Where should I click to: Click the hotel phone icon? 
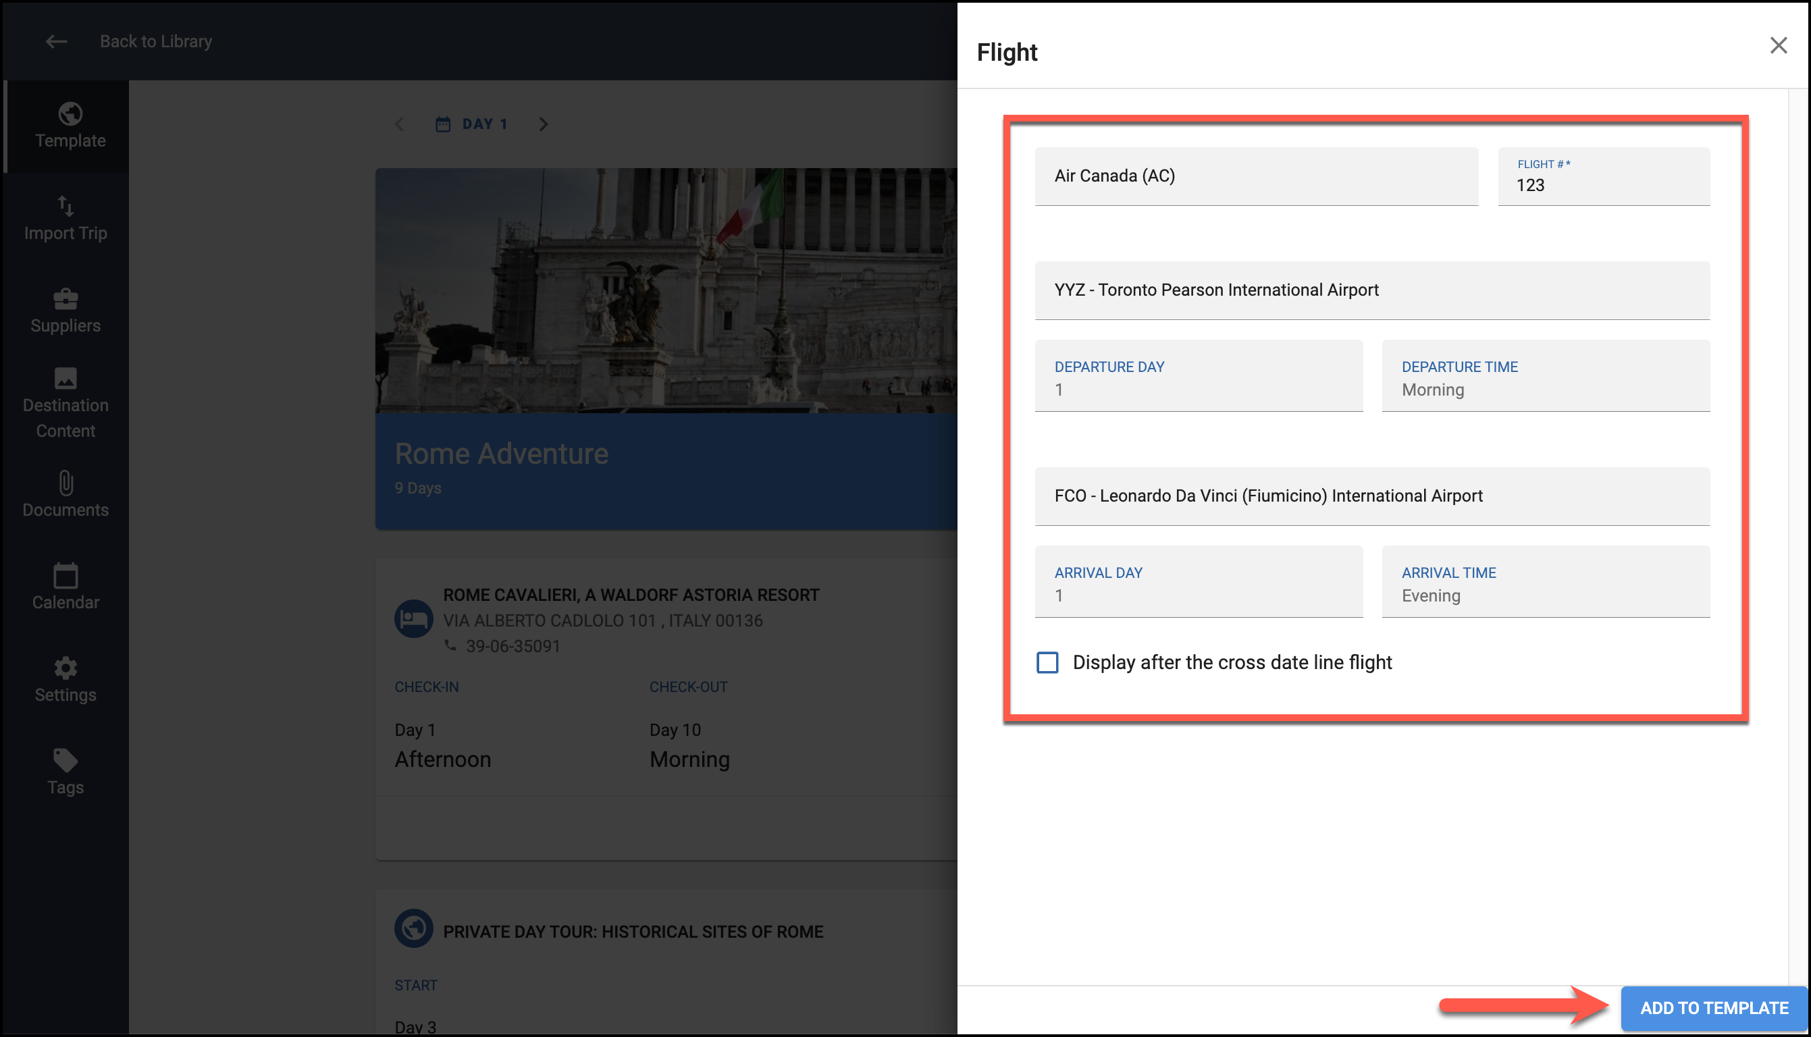pyautogui.click(x=450, y=645)
